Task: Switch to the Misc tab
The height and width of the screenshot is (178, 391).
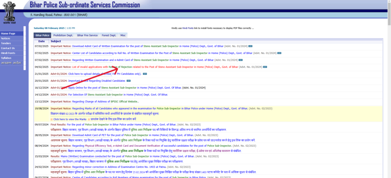Action: click(x=123, y=36)
